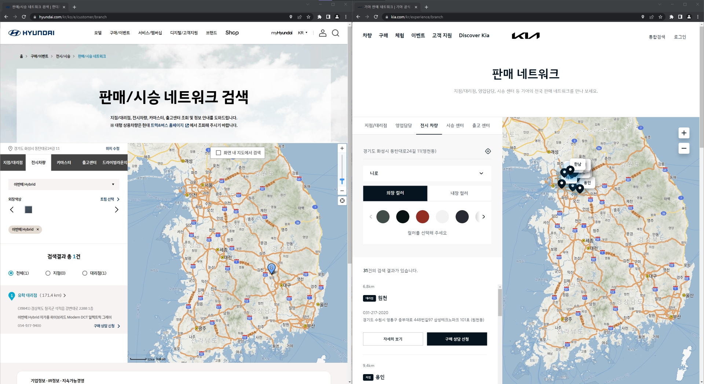Show previous Kia color swatches

[x=371, y=217]
